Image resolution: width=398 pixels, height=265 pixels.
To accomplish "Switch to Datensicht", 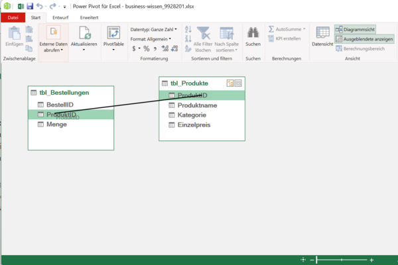I will [322, 36].
